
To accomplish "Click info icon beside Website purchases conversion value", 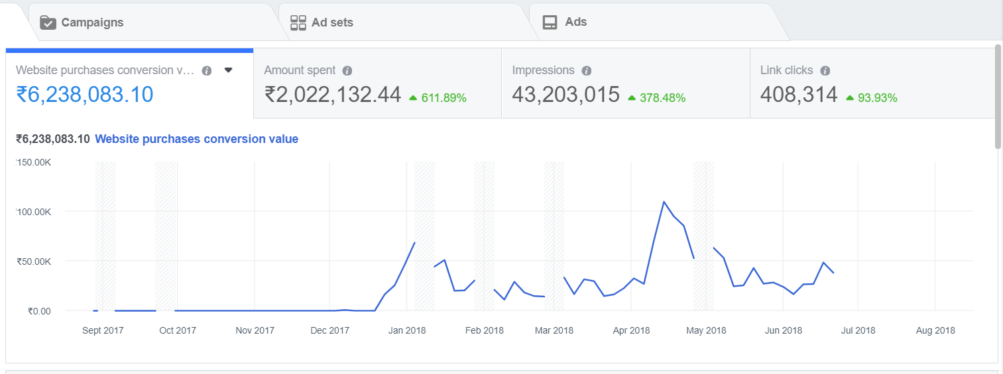I will [x=207, y=71].
